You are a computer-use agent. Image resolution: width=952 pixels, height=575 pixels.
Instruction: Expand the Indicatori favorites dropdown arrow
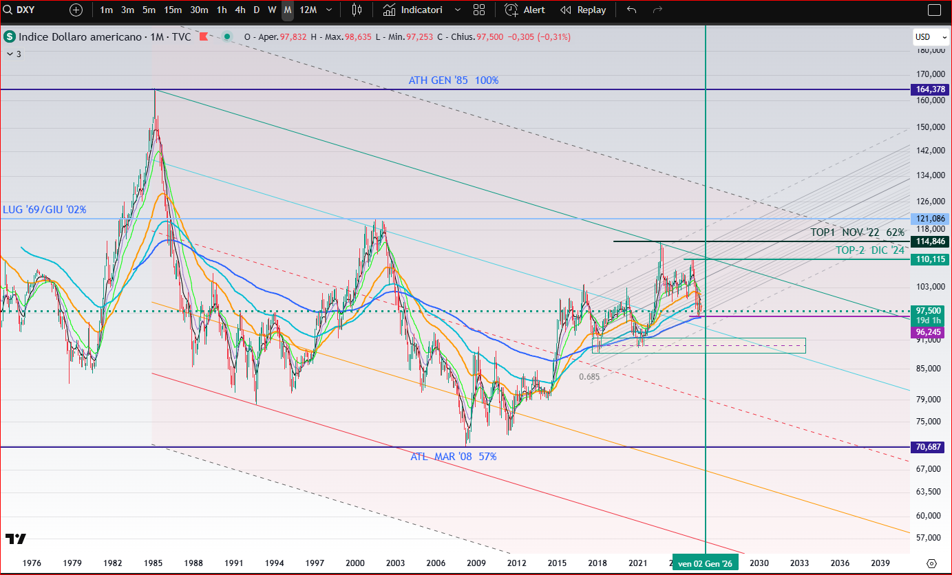(458, 10)
